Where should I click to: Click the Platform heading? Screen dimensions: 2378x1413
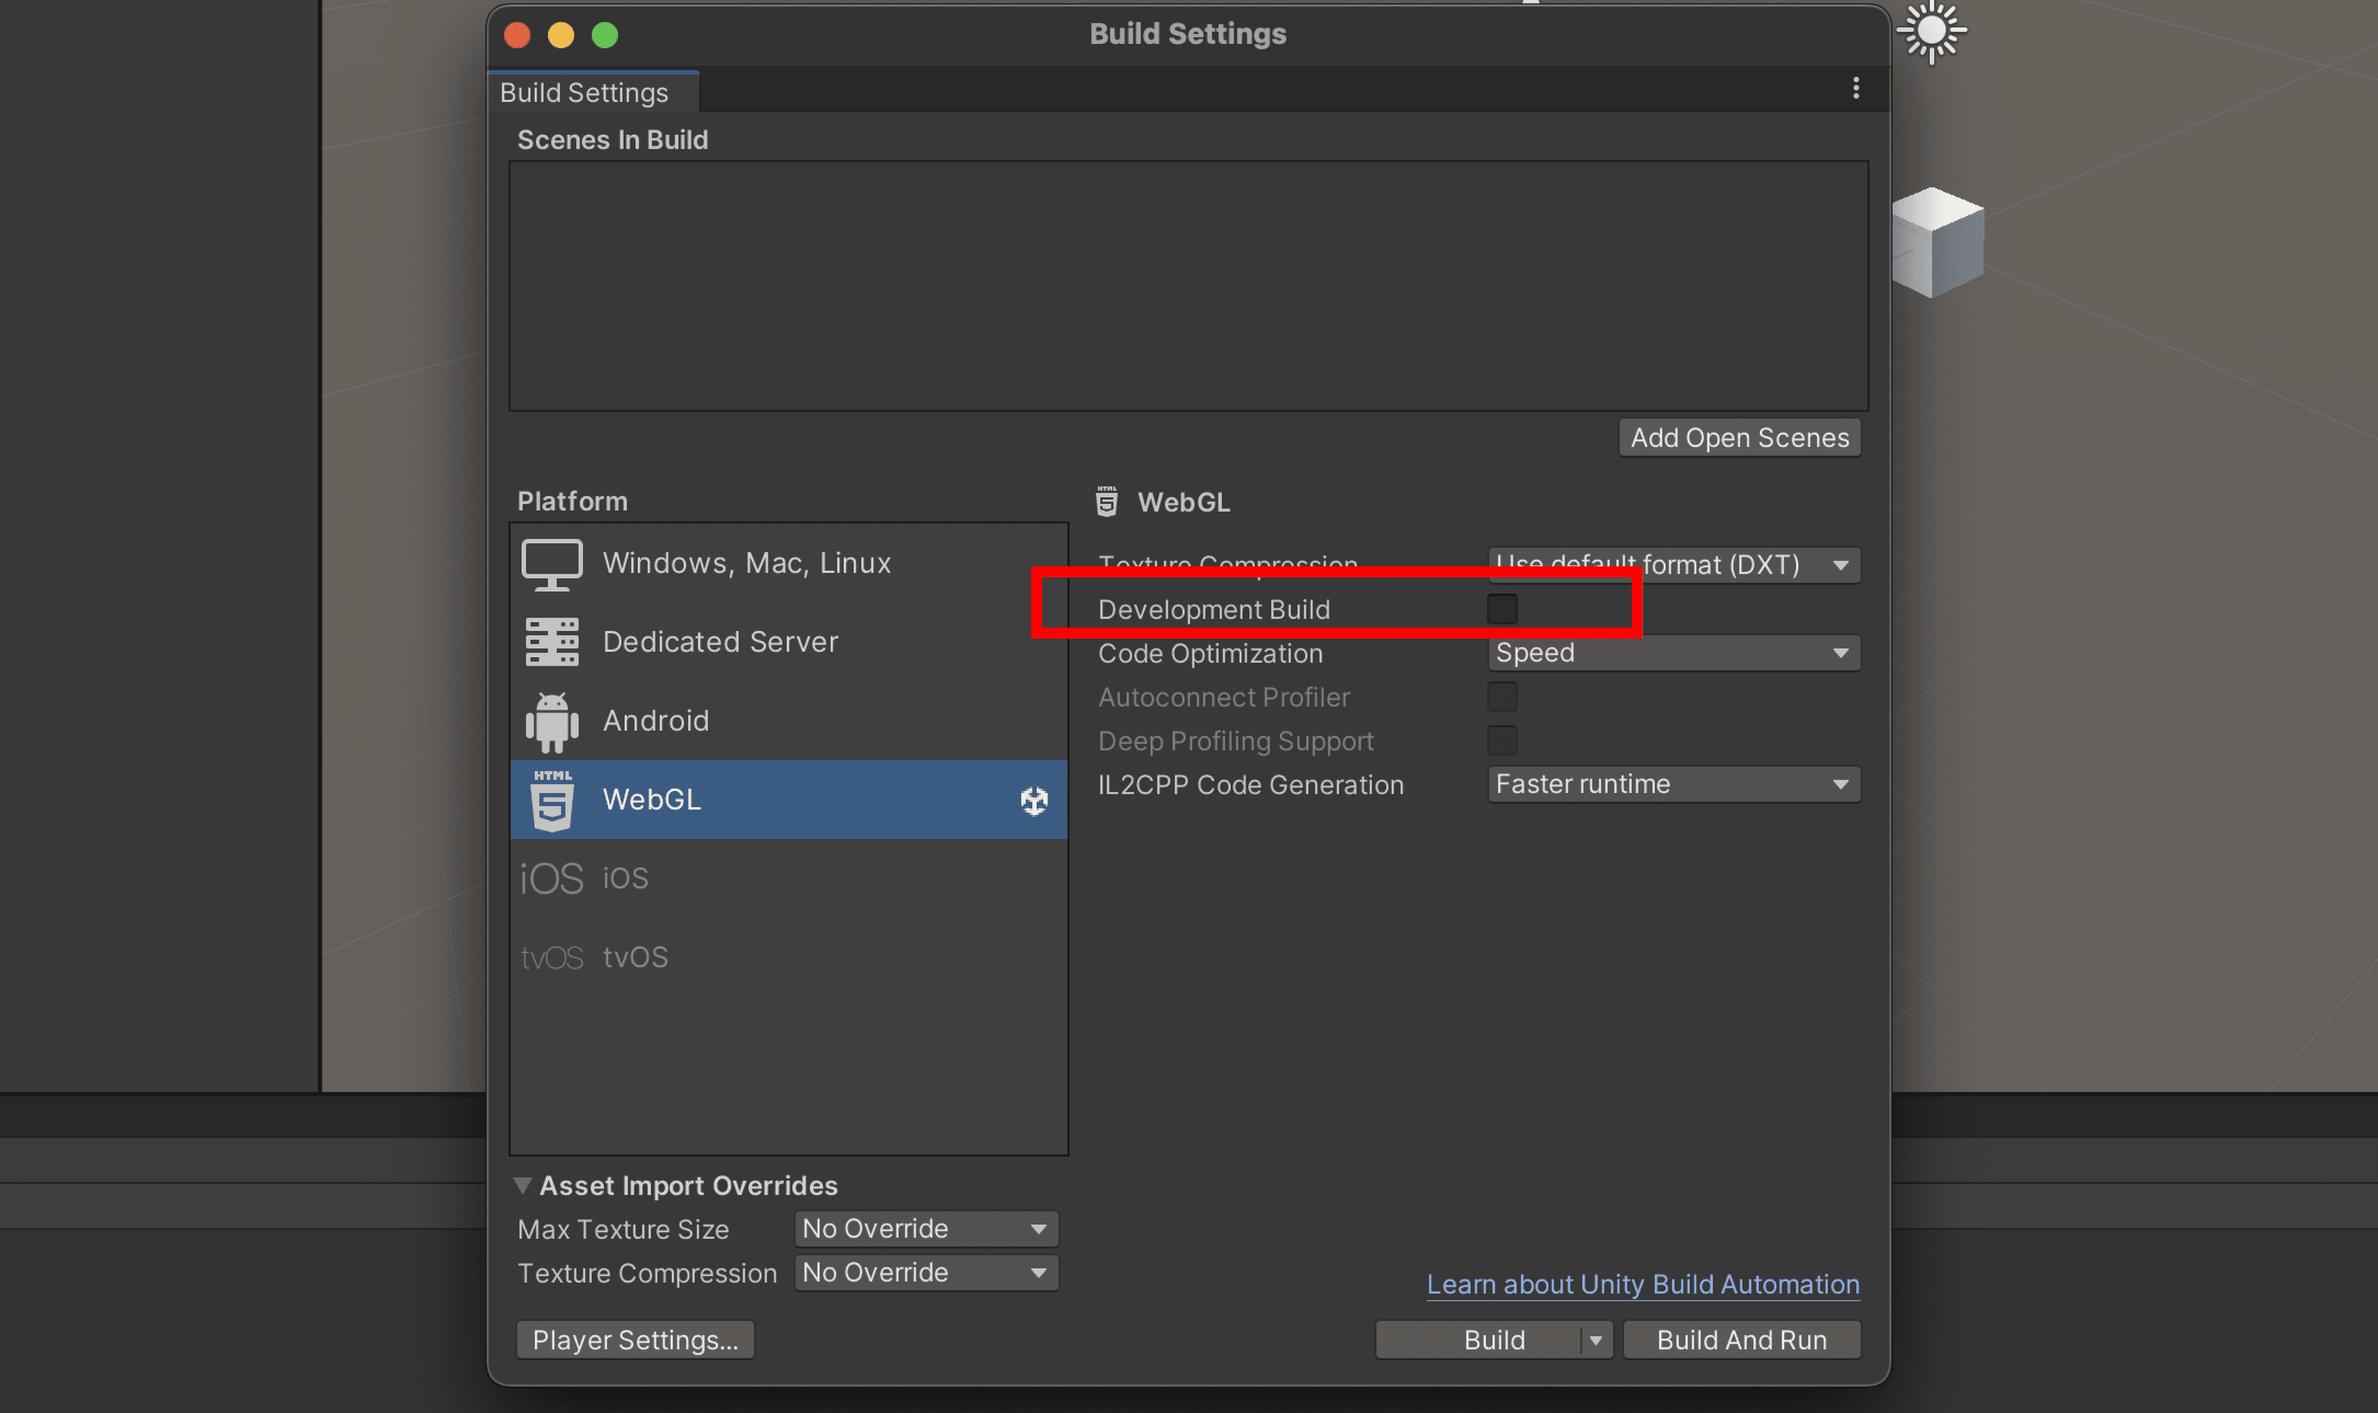point(573,502)
